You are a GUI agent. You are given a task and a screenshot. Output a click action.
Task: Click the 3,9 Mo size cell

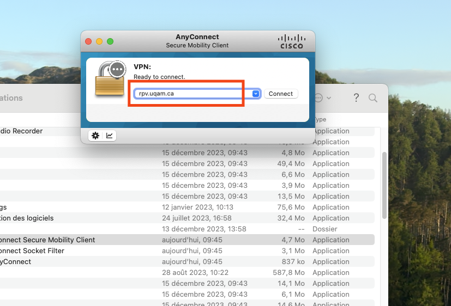293,186
